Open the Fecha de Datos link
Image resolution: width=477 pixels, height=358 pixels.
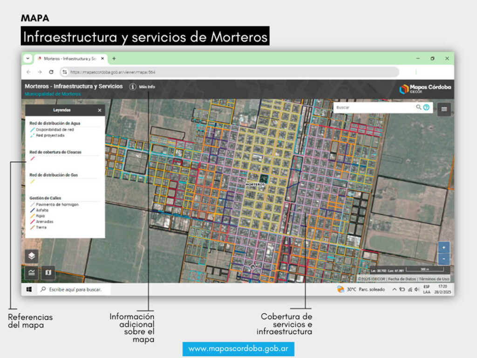pyautogui.click(x=402, y=279)
